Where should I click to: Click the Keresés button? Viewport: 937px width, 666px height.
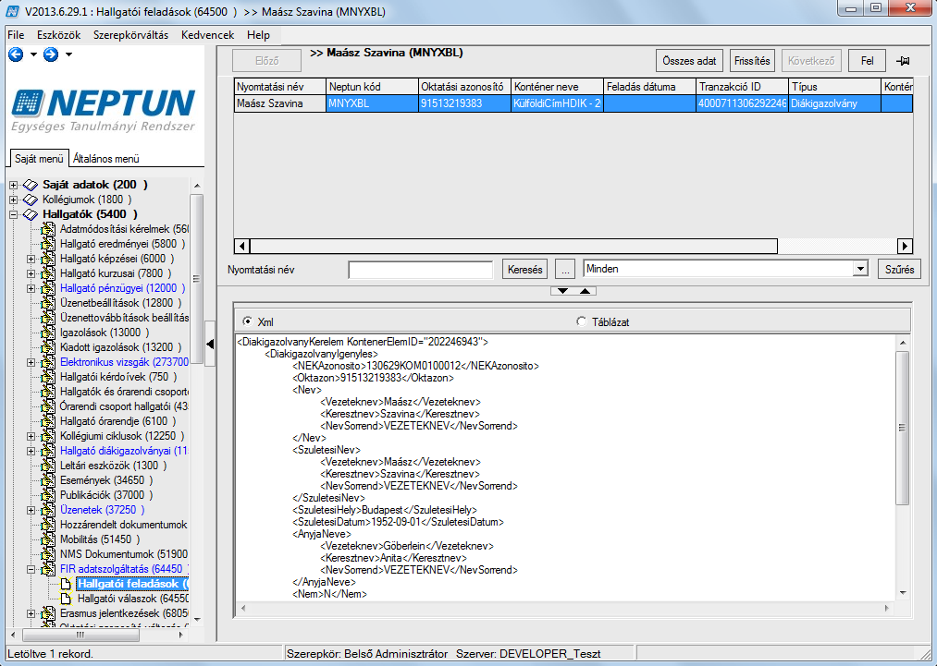tap(525, 269)
